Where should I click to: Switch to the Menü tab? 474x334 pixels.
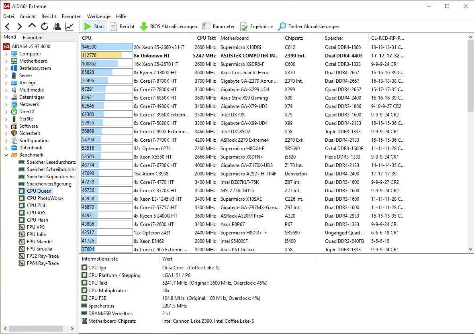click(x=10, y=37)
